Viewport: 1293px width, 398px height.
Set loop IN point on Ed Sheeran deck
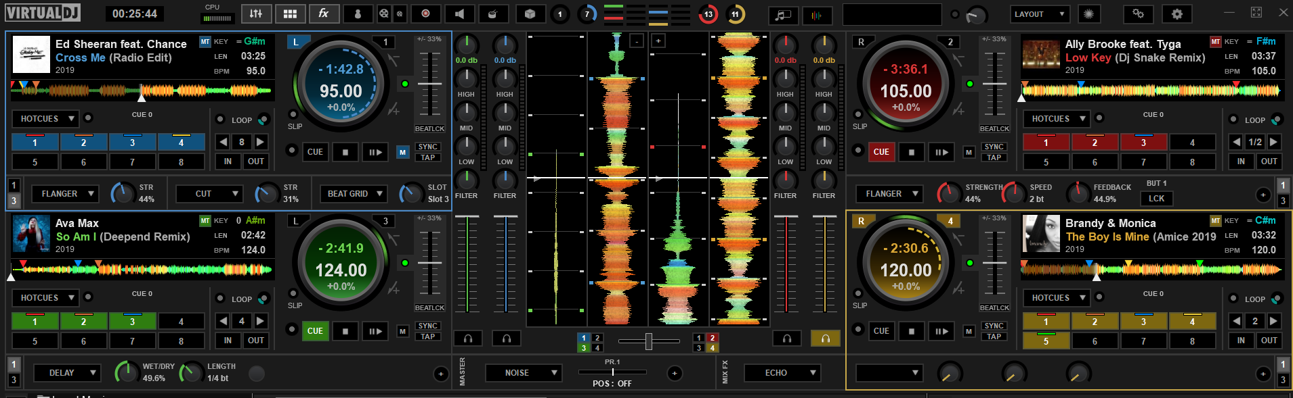tap(228, 161)
